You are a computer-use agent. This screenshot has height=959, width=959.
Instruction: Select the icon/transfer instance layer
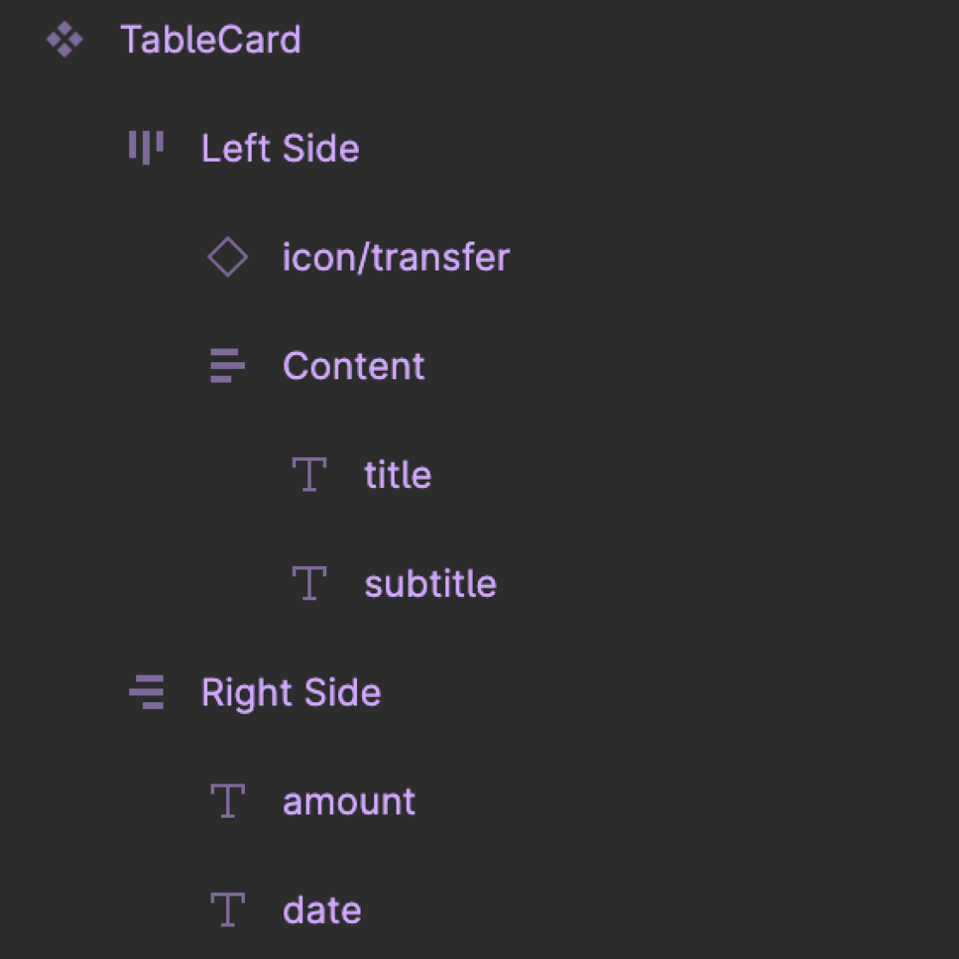pos(396,256)
